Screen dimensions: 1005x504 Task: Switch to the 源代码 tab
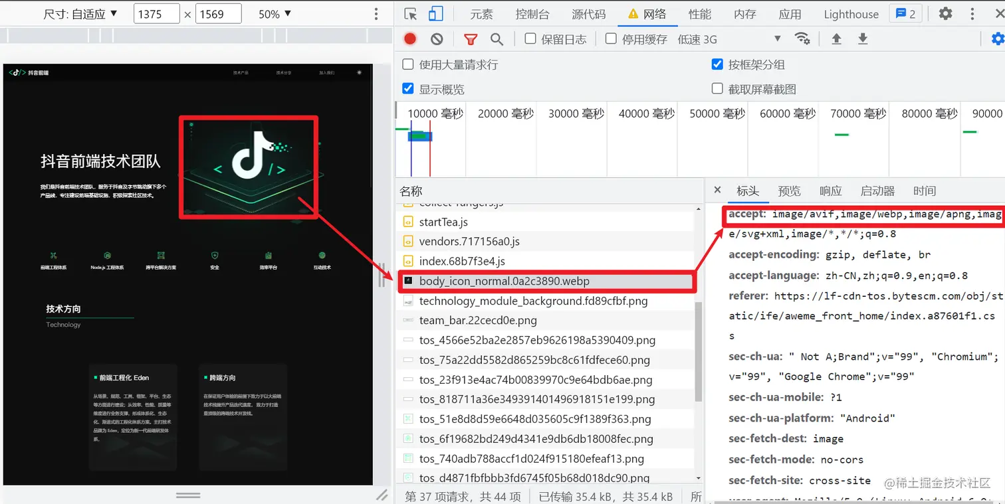(589, 14)
